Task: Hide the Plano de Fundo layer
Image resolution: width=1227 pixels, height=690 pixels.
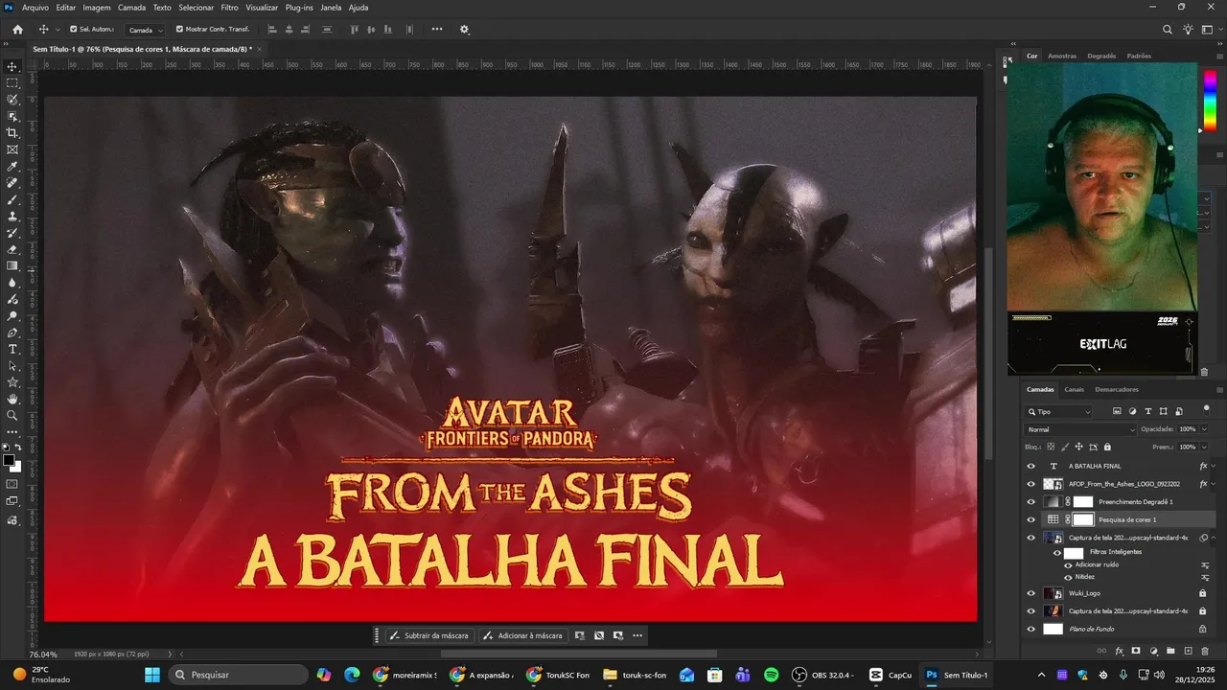Action: [x=1031, y=629]
